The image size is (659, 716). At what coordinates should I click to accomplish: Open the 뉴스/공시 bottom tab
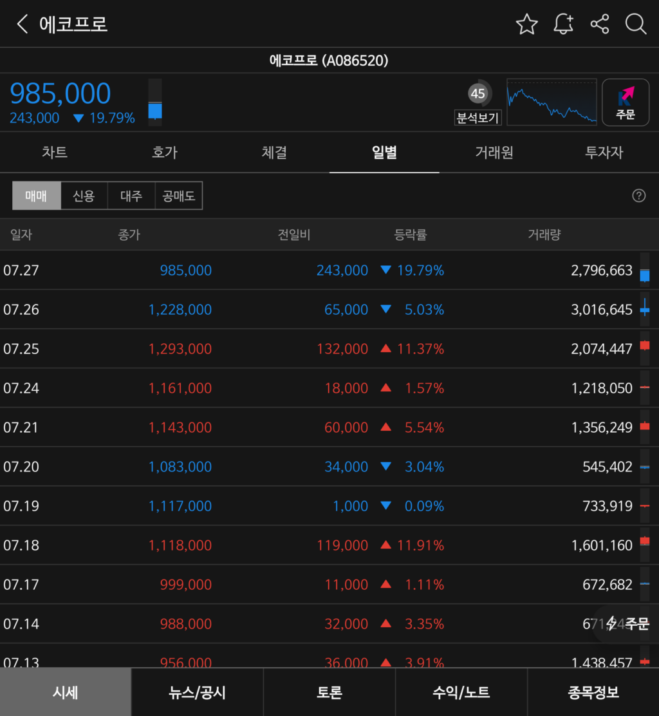coord(197,692)
